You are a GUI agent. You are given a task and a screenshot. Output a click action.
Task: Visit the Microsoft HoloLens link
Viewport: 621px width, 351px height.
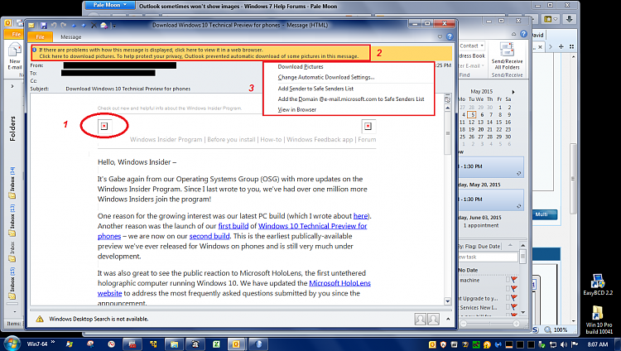pos(339,283)
